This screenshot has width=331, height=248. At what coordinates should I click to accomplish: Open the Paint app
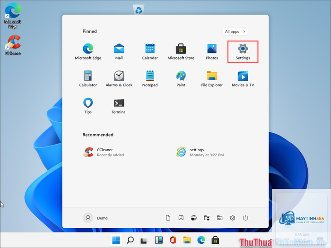click(x=181, y=79)
